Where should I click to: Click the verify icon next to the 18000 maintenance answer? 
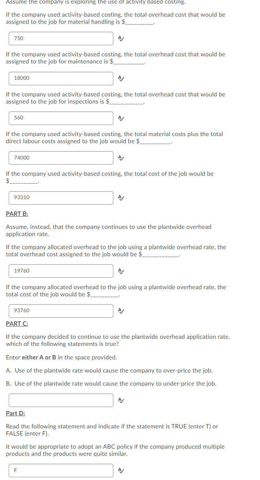pyautogui.click(x=121, y=78)
